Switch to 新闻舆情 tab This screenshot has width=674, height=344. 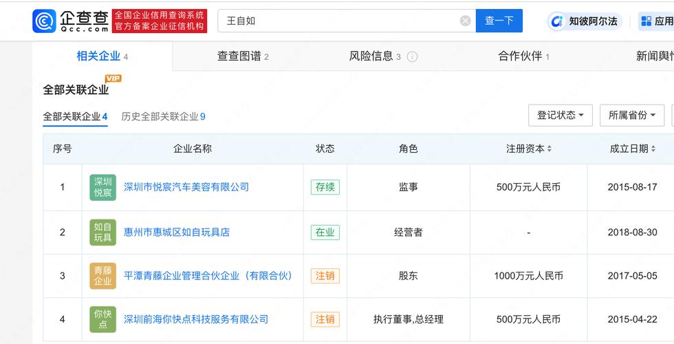[655, 56]
